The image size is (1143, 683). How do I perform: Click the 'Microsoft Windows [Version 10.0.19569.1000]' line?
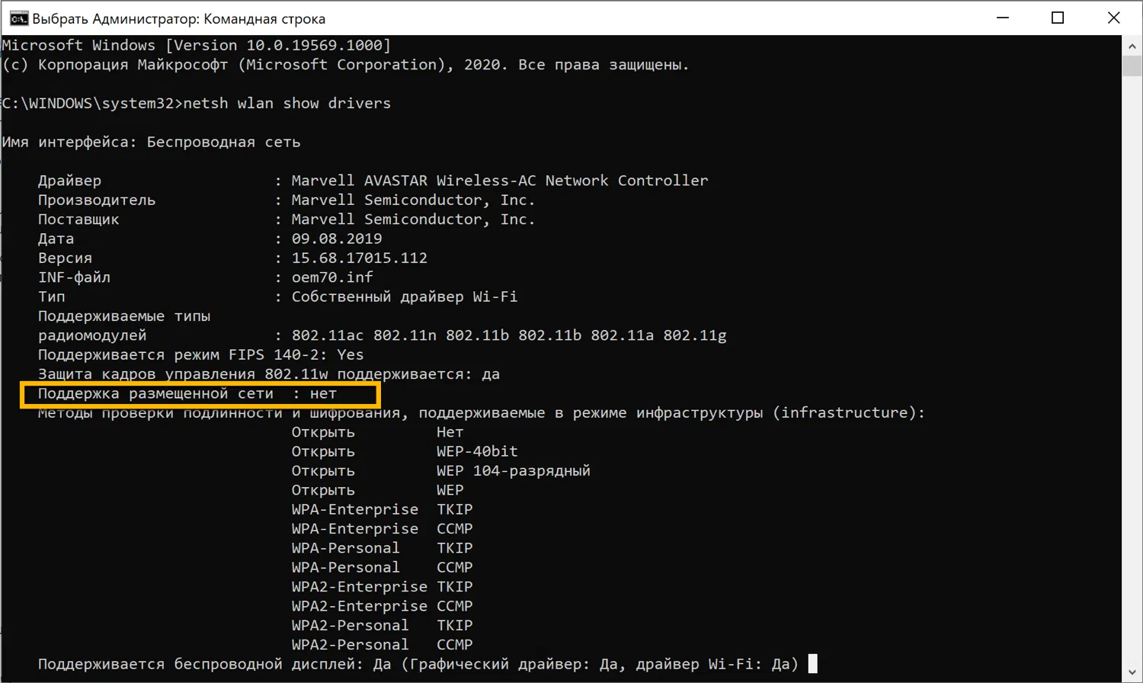click(197, 46)
